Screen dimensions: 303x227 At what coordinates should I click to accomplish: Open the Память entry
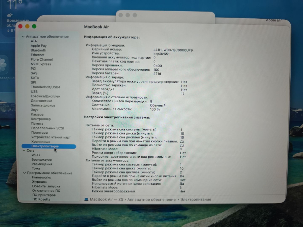tap(37, 124)
